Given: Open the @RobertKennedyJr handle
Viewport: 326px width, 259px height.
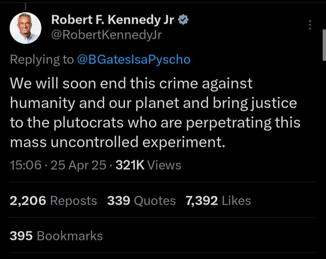Looking at the screenshot, I should click(x=106, y=35).
